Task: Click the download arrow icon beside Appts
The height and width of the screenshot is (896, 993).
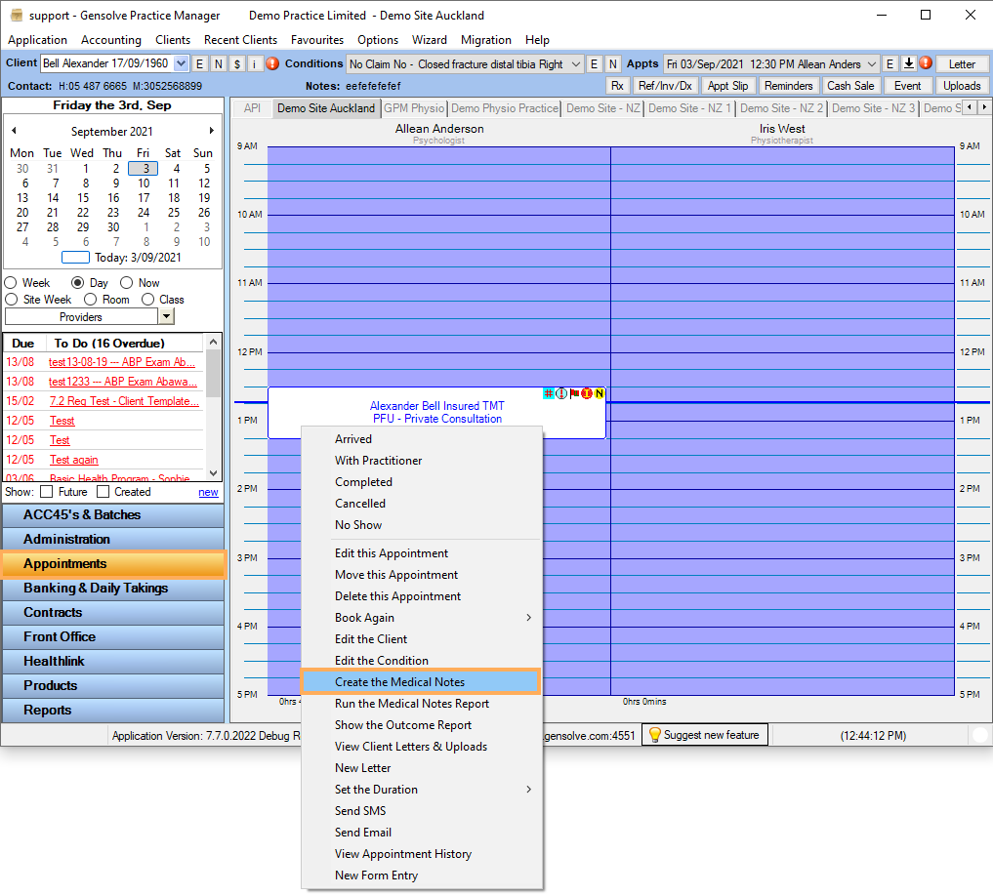Action: tap(908, 63)
